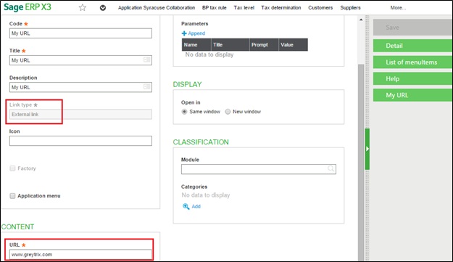Click the Prompt column header
This screenshot has height=262, width=453.
pos(264,45)
